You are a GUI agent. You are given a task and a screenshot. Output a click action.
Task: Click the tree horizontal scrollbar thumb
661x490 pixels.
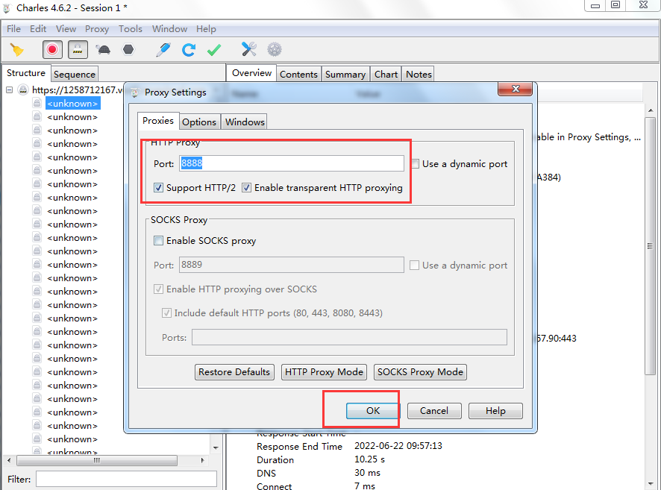(x=96, y=460)
